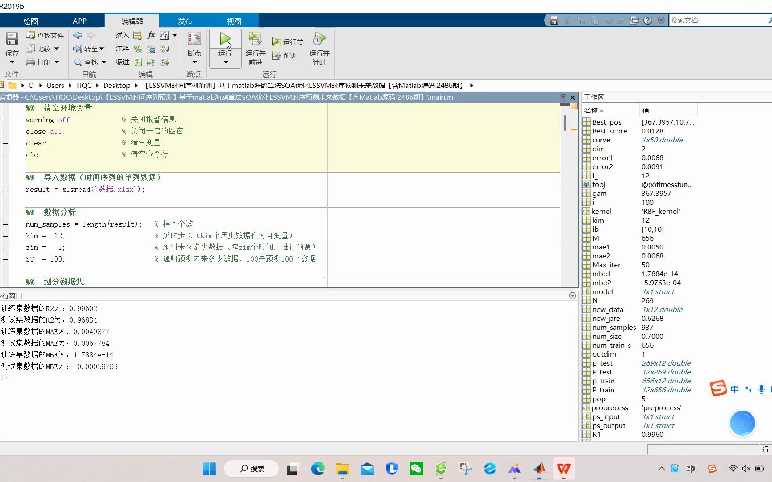This screenshot has width=772, height=482.
Task: Switch to the 发布 tab
Action: click(x=185, y=21)
